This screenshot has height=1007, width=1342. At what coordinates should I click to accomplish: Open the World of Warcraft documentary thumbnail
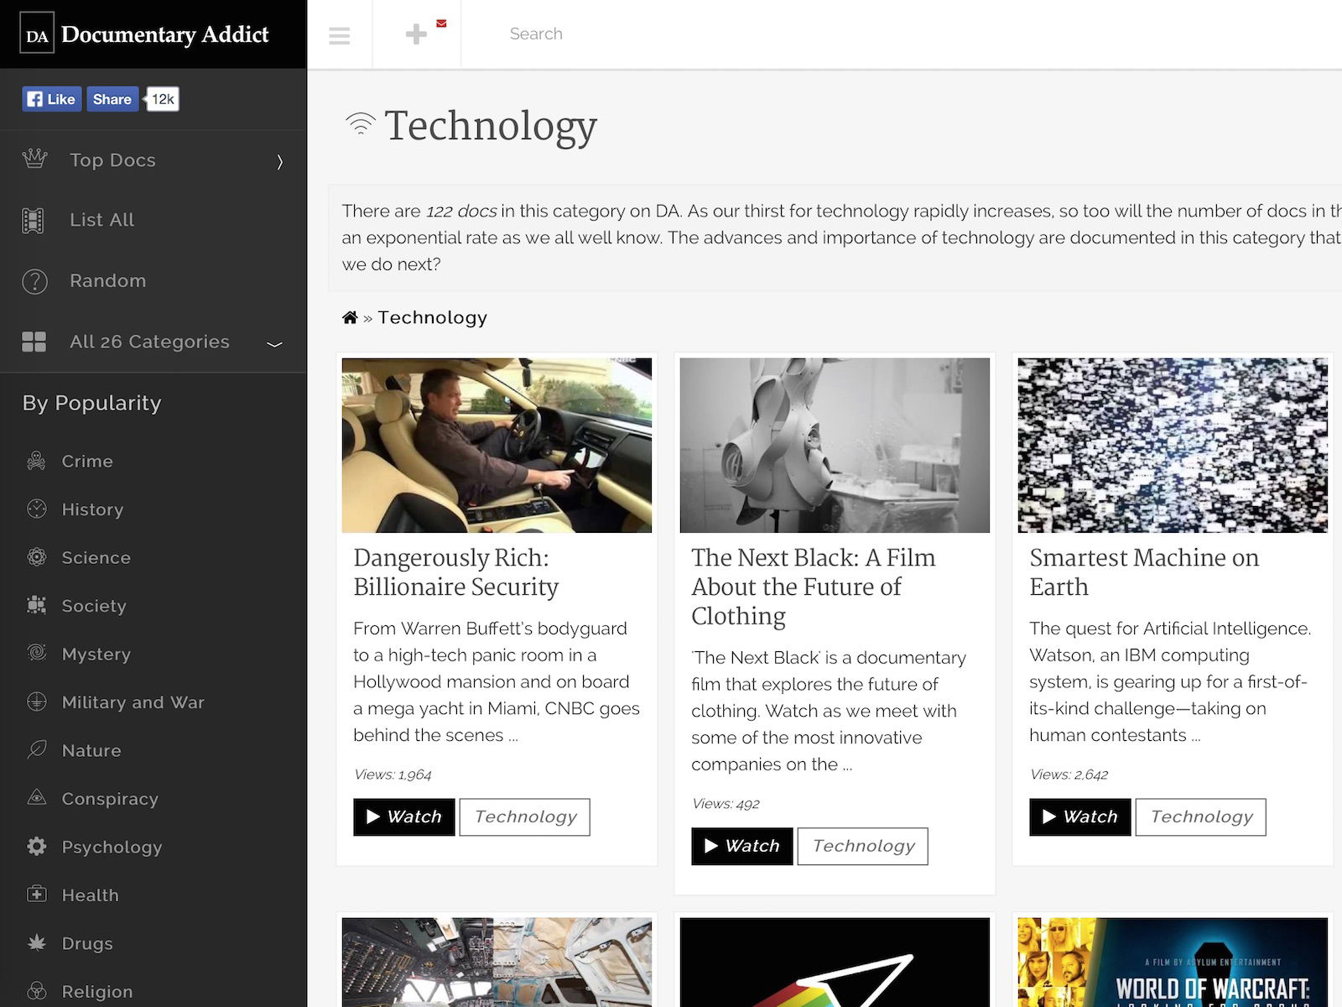1173,963
